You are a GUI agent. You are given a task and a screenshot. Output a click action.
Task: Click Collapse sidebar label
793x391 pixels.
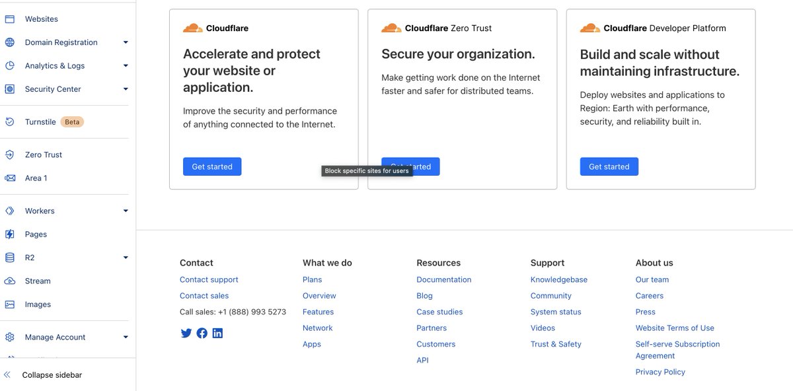52,374
